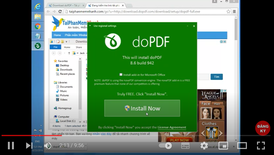Click the Jack breadcrumb in Explorer
Screen dimensions: 274x155
point(82,53)
